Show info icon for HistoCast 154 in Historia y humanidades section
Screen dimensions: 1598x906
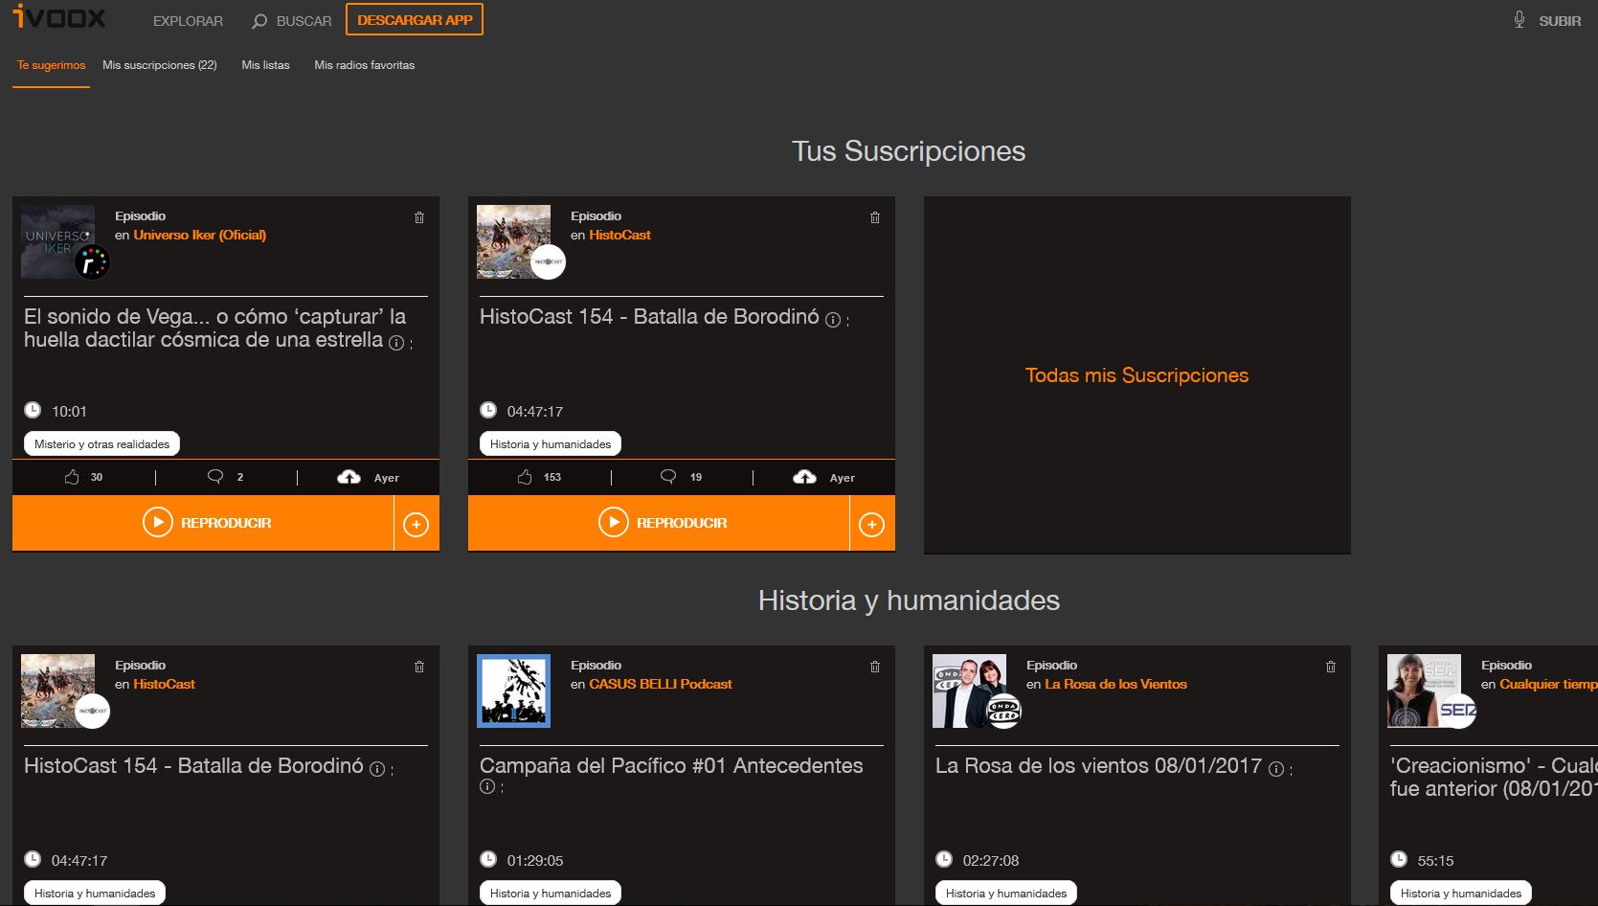[x=377, y=769]
